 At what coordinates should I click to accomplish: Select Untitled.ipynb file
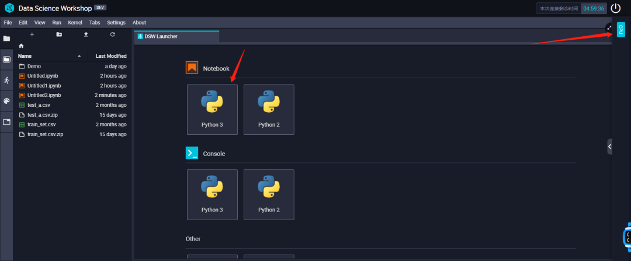(72, 76)
